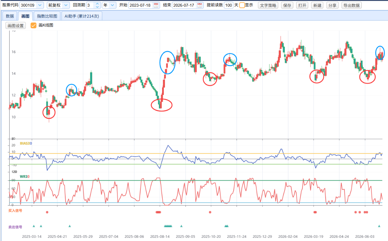Viewport: 388px width, 241px height.
Task: Uncheck the 画K线图 checkbox
Action: 33,25
